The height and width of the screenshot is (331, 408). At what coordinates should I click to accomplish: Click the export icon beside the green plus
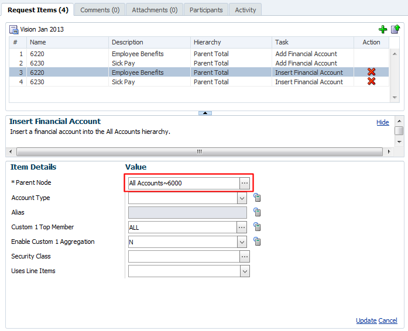(x=395, y=29)
